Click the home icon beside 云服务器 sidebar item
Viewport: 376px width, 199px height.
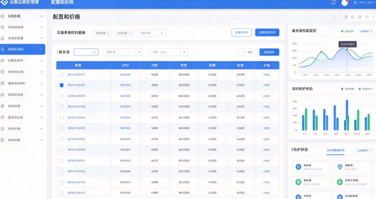point(2,16)
